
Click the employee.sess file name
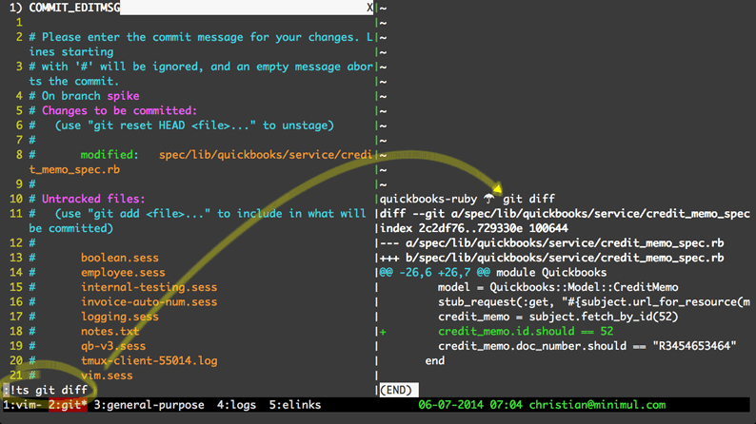123,273
